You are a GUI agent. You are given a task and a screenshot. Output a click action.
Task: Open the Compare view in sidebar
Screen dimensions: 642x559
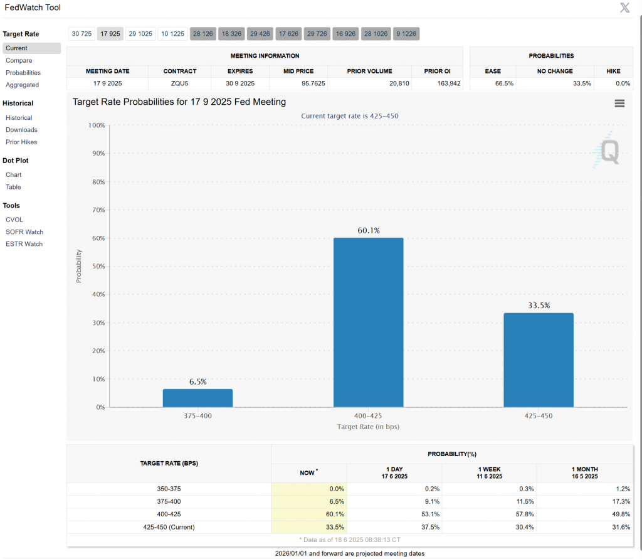[19, 60]
